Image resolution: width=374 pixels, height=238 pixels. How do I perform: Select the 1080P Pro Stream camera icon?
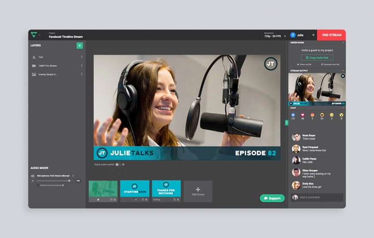[34, 66]
